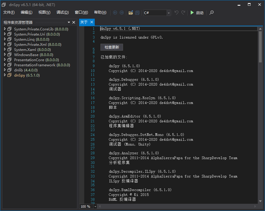Expand the dnlib tree node

click(5, 70)
